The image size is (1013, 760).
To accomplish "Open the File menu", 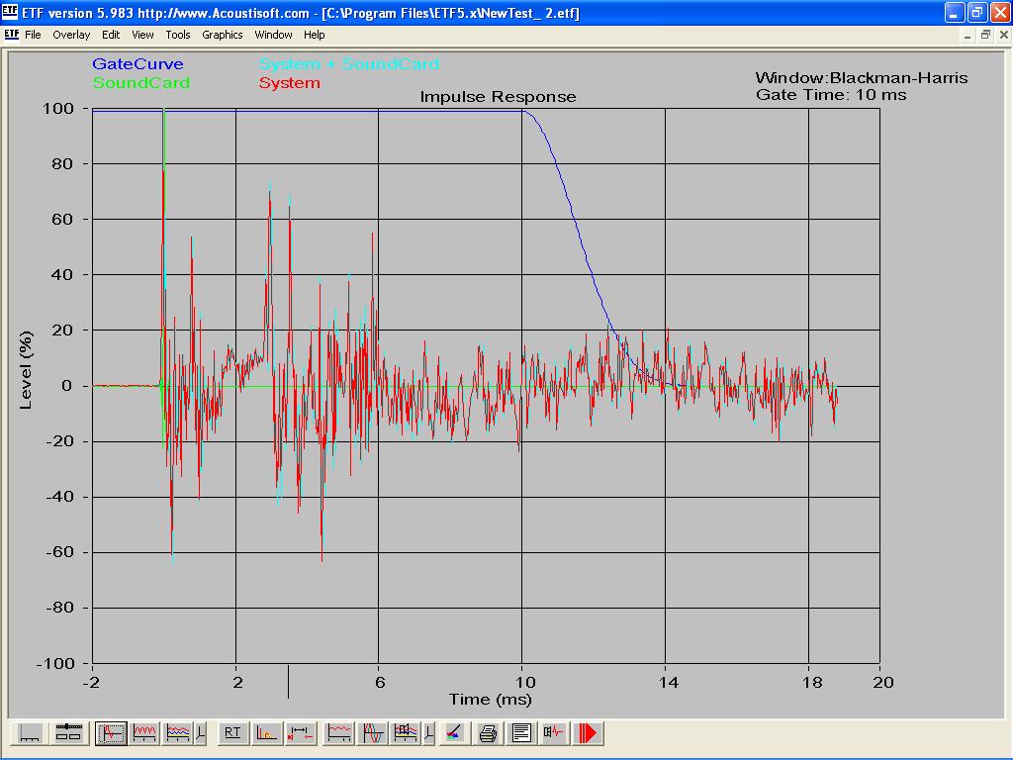I will (x=33, y=35).
